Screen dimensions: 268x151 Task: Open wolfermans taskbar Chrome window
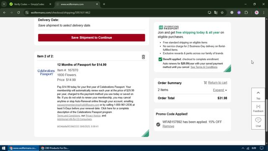23,148
